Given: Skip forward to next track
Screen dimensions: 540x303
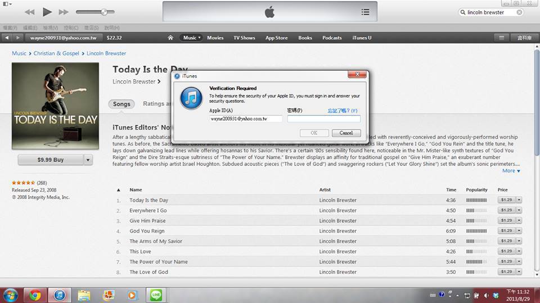Looking at the screenshot, I should pyautogui.click(x=64, y=12).
